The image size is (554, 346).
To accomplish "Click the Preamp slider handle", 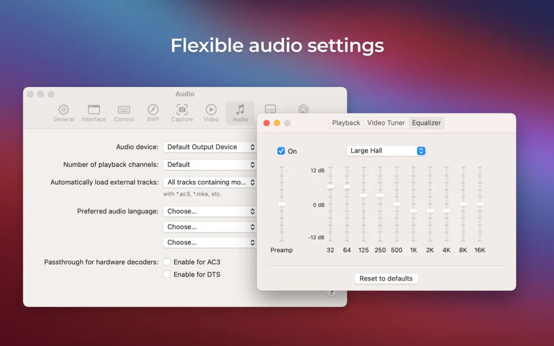I will (282, 204).
